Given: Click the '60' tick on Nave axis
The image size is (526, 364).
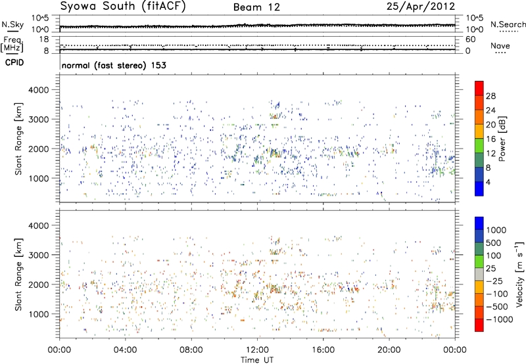Looking at the screenshot, I should pyautogui.click(x=470, y=39).
